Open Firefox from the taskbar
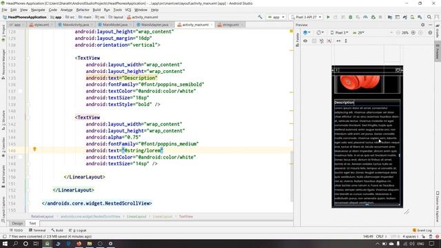This screenshot has width=441, height=248. (x=79, y=243)
